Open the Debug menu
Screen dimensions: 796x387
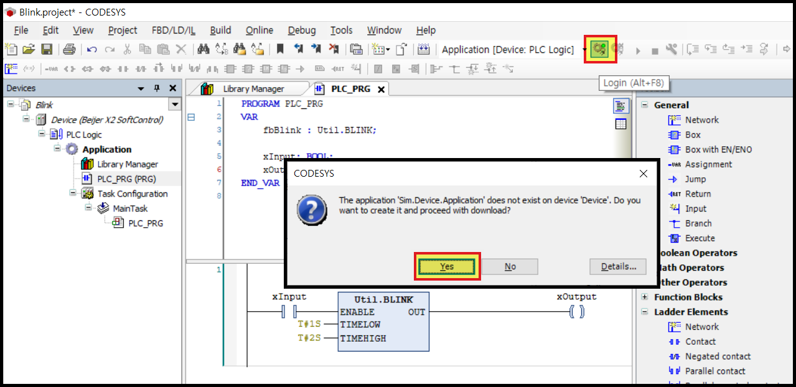pyautogui.click(x=302, y=30)
